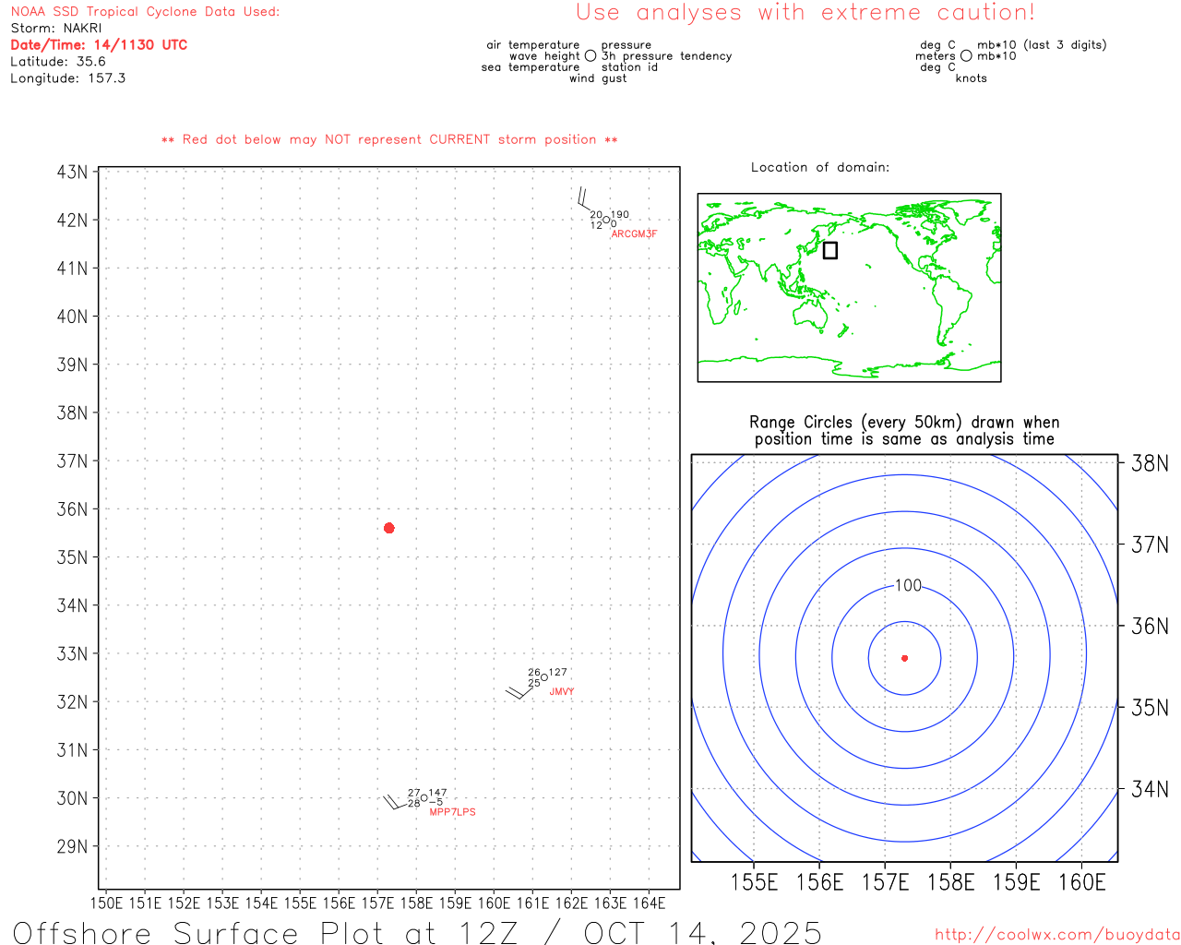The width and height of the screenshot is (1181, 945).
Task: Click the NOAA SSD Tropical Cyclone Data Used text
Action: pos(145,11)
